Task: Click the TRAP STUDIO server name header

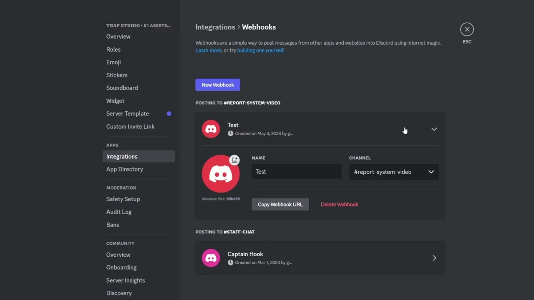Action: pyautogui.click(x=138, y=25)
